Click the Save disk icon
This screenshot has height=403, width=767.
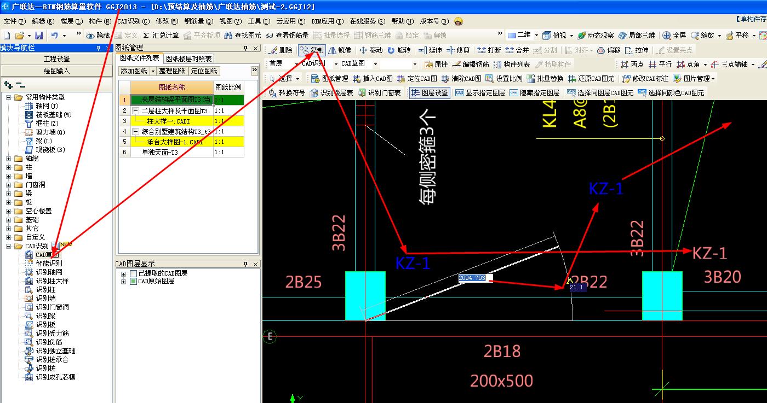[39, 36]
